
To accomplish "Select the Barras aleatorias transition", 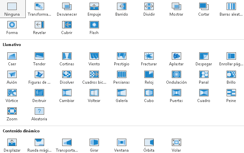I will coord(231,9).
